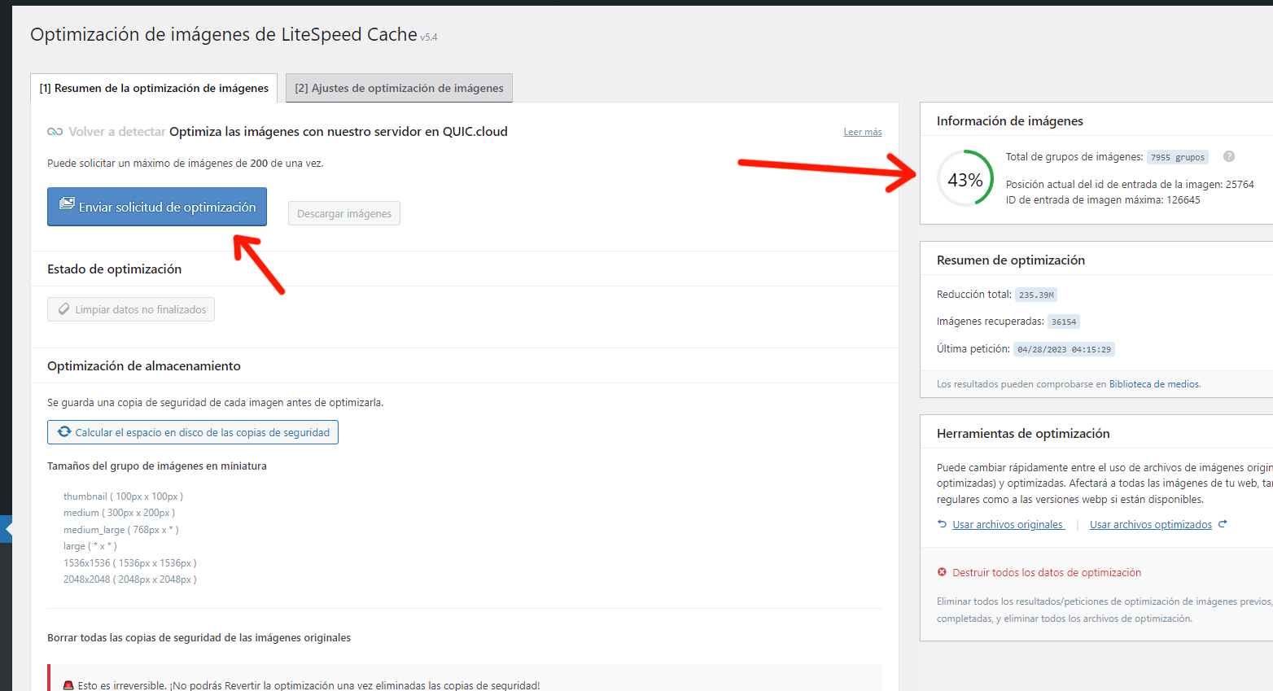The image size is (1273, 691).
Task: Click the Herramientas de optimización panel title
Action: click(1023, 434)
